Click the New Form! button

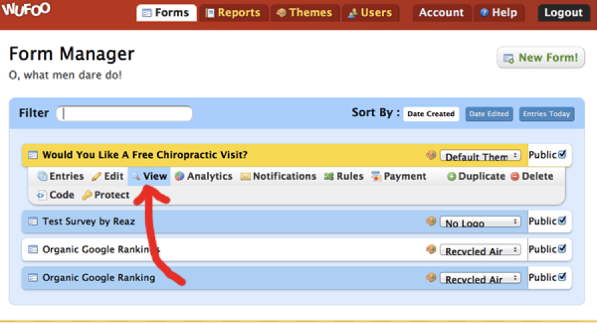point(541,58)
